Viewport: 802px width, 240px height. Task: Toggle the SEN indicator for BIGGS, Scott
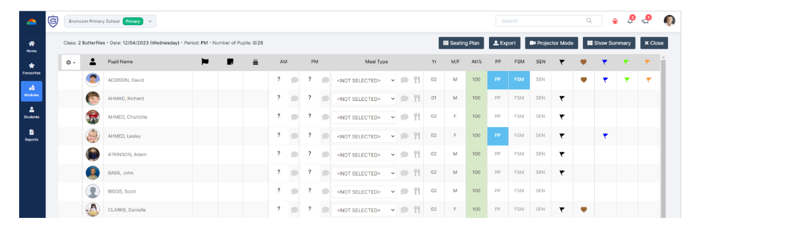(x=540, y=191)
